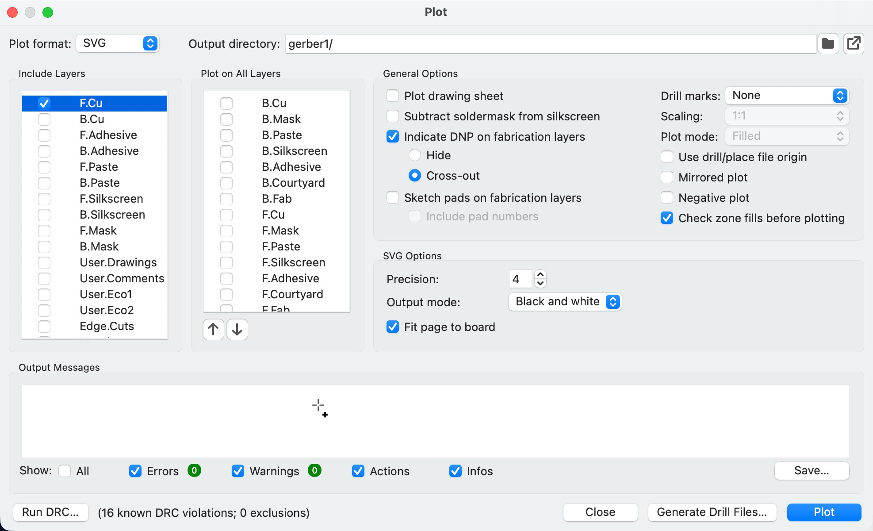Enable Plot drawing sheet checkbox
873x531 pixels.
tap(393, 96)
